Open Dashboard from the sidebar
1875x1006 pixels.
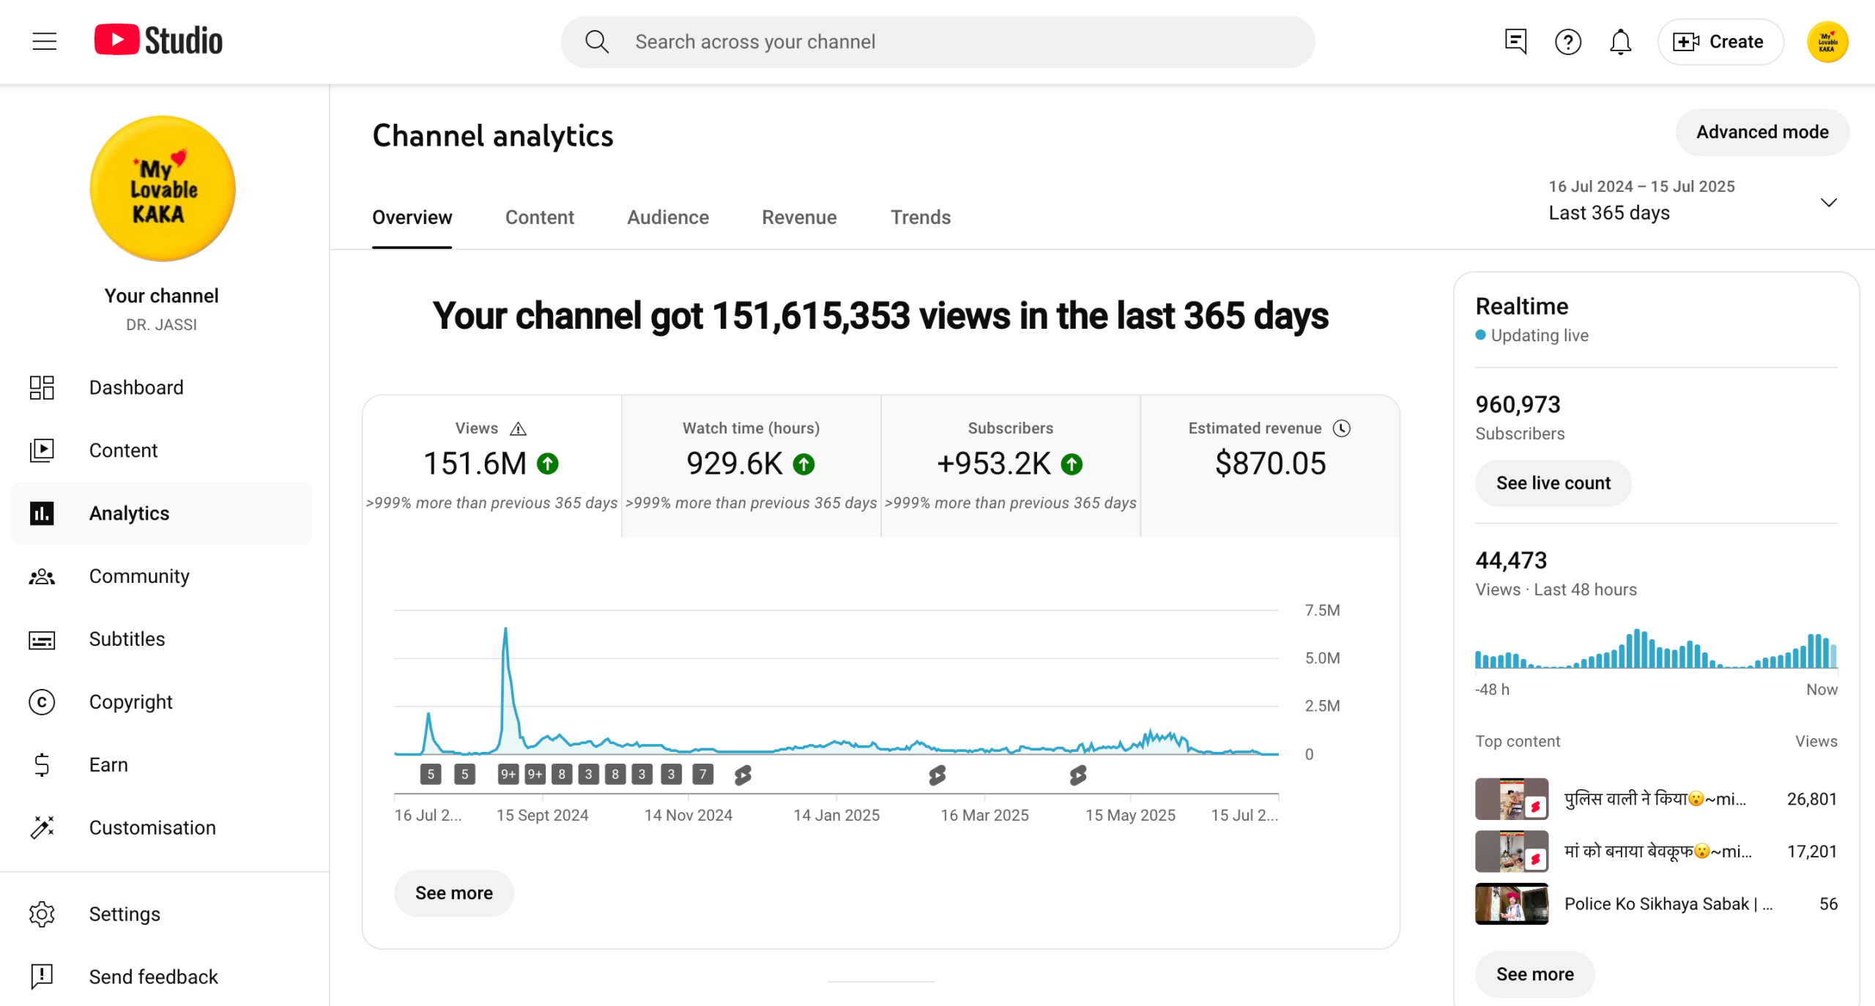pyautogui.click(x=136, y=387)
